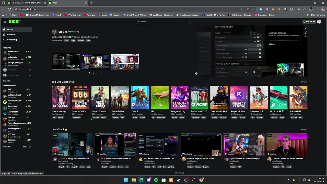Open the Dota 2 category card
327x184 pixels.
click(140, 98)
